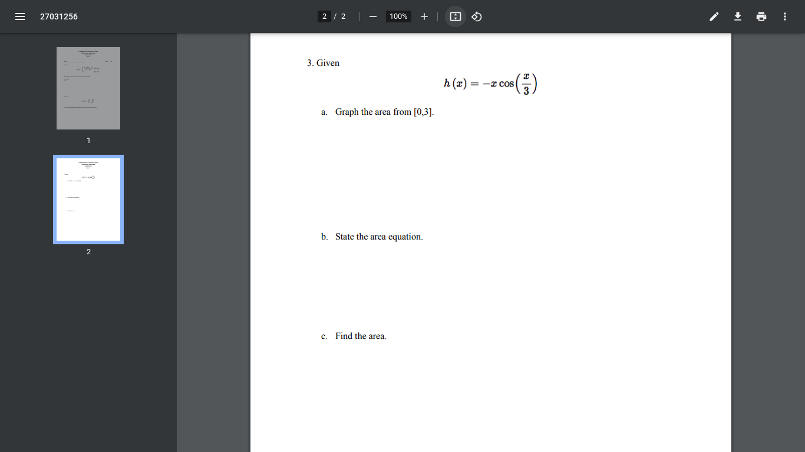Open the annotation pencil tool
Viewport: 805px width, 452px height.
[714, 16]
